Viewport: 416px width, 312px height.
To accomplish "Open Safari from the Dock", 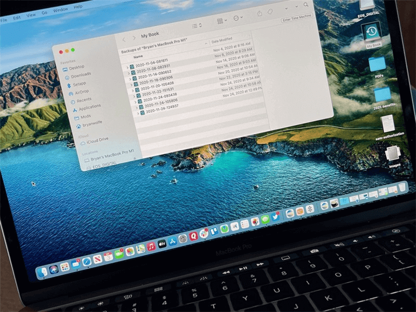I will pyautogui.click(x=86, y=262).
